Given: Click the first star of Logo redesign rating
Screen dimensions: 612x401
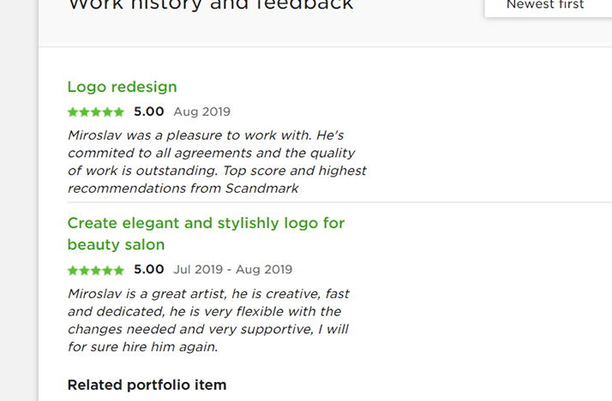Looking at the screenshot, I should 73,112.
